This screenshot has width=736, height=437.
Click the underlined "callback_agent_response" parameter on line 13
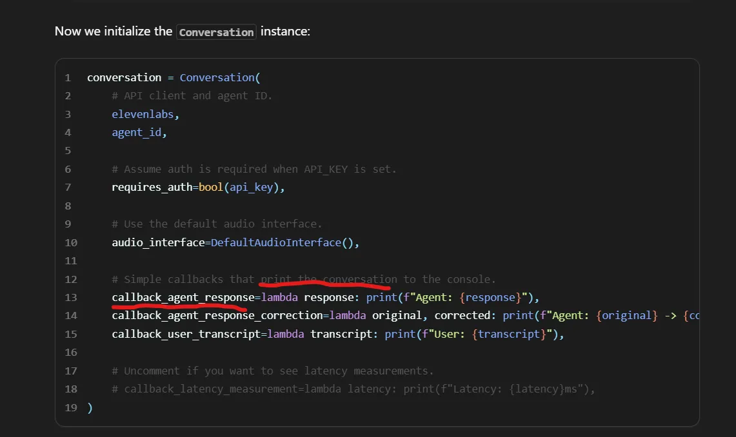point(183,297)
